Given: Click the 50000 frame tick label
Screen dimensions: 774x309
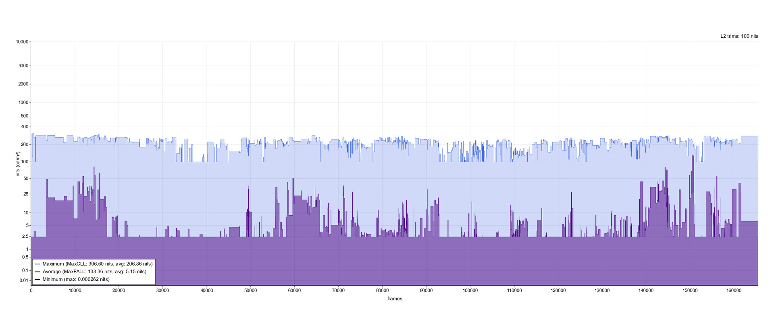Looking at the screenshot, I should click(x=250, y=290).
